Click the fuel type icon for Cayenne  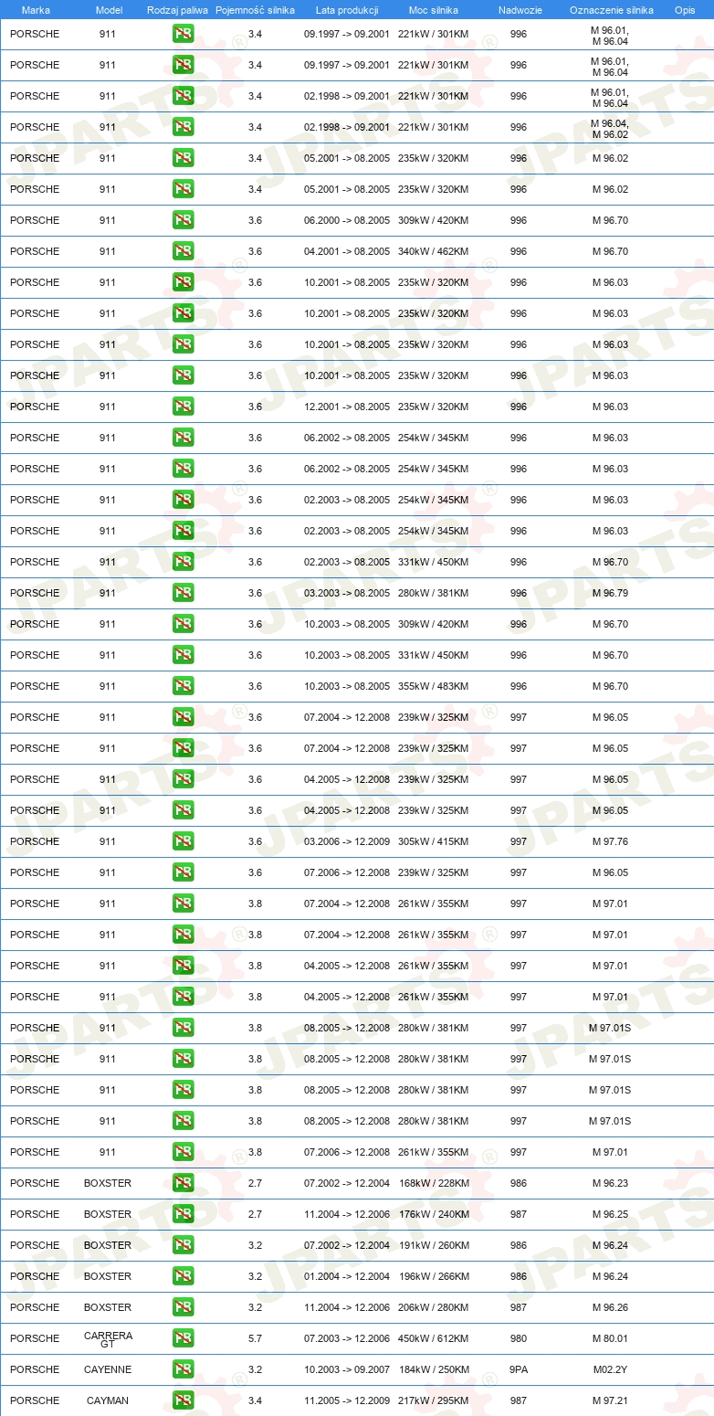click(183, 1369)
